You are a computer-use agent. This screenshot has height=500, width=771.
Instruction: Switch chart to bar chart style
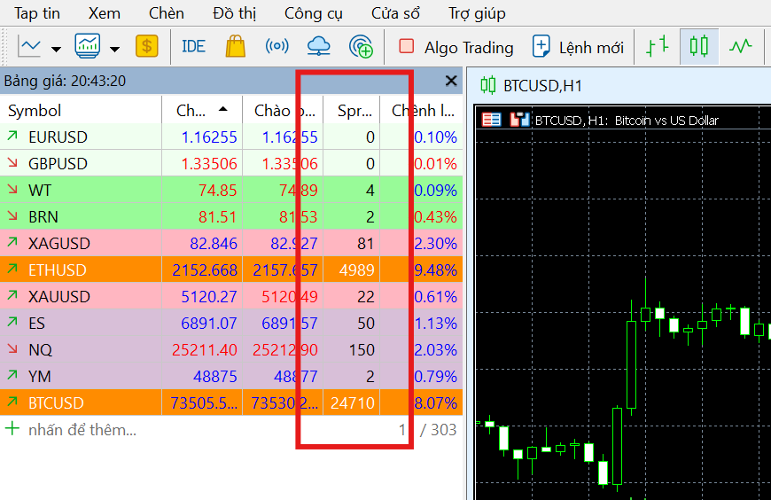click(x=658, y=47)
